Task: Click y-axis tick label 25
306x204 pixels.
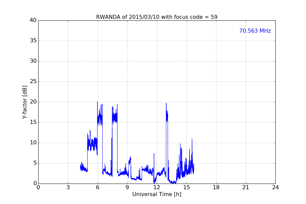Action: coord(33,82)
